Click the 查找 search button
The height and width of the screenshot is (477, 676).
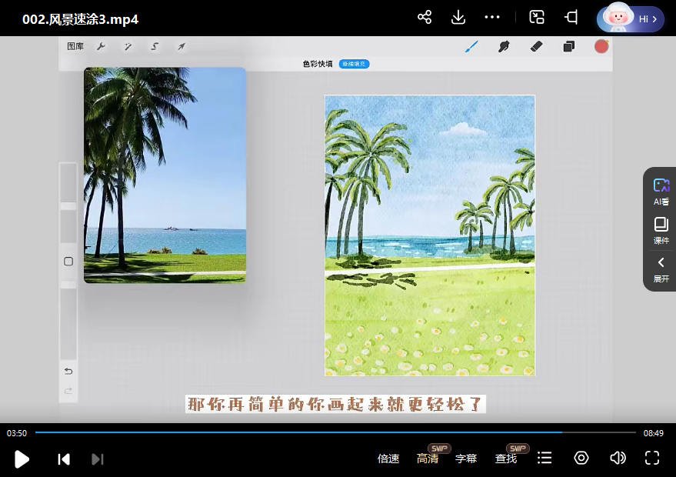pyautogui.click(x=506, y=459)
